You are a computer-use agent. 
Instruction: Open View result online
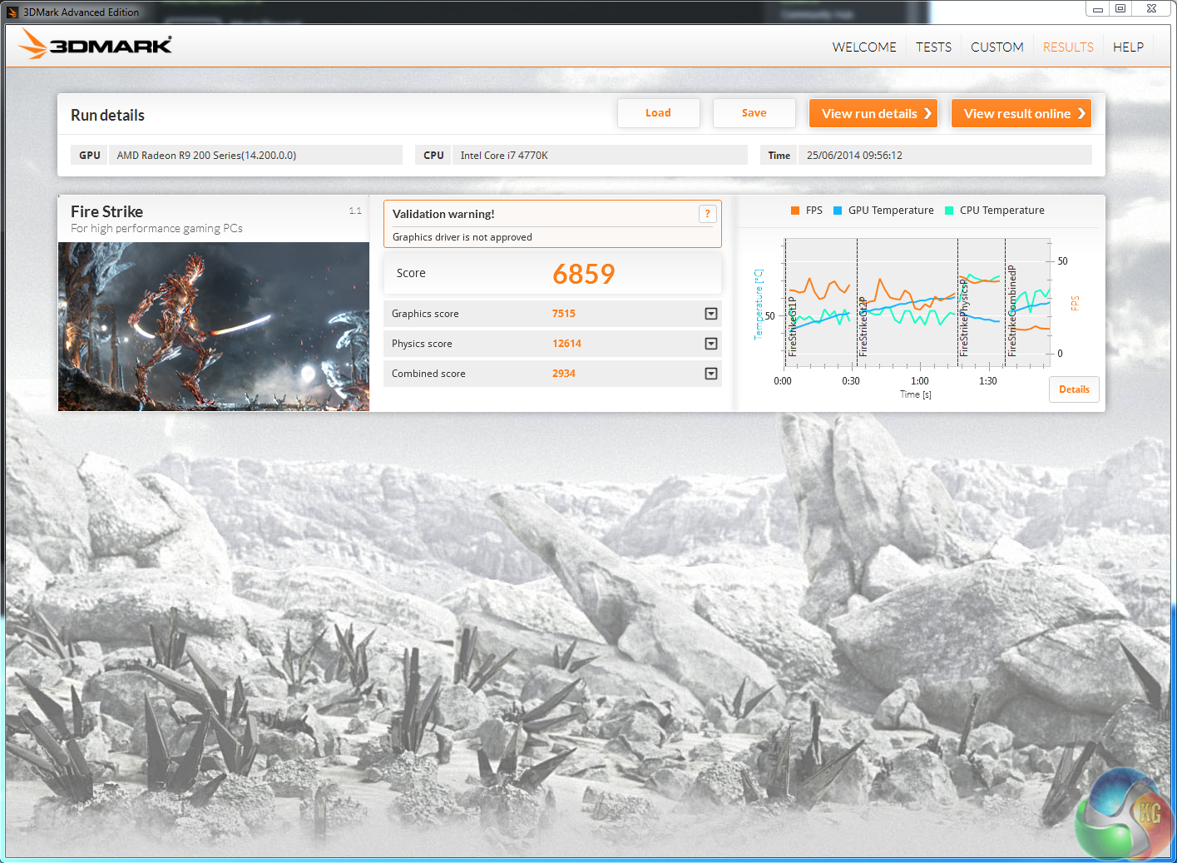pyautogui.click(x=1021, y=113)
